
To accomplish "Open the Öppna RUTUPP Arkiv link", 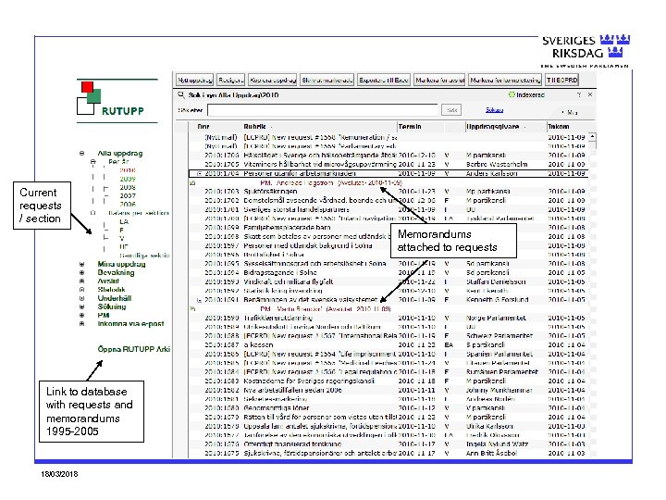I will 134,349.
